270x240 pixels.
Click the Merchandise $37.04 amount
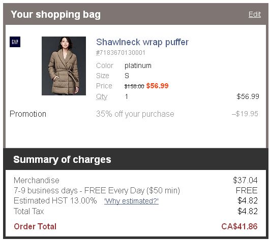coord(245,180)
